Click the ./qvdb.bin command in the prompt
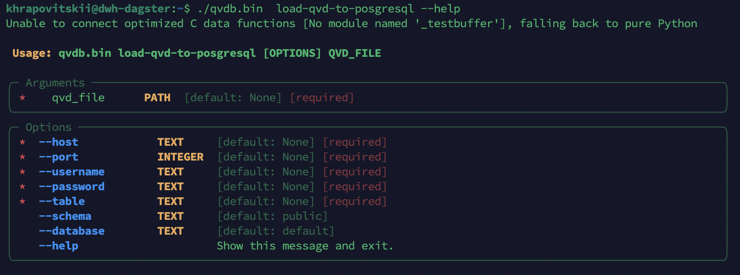This screenshot has height=275, width=740. click(230, 9)
